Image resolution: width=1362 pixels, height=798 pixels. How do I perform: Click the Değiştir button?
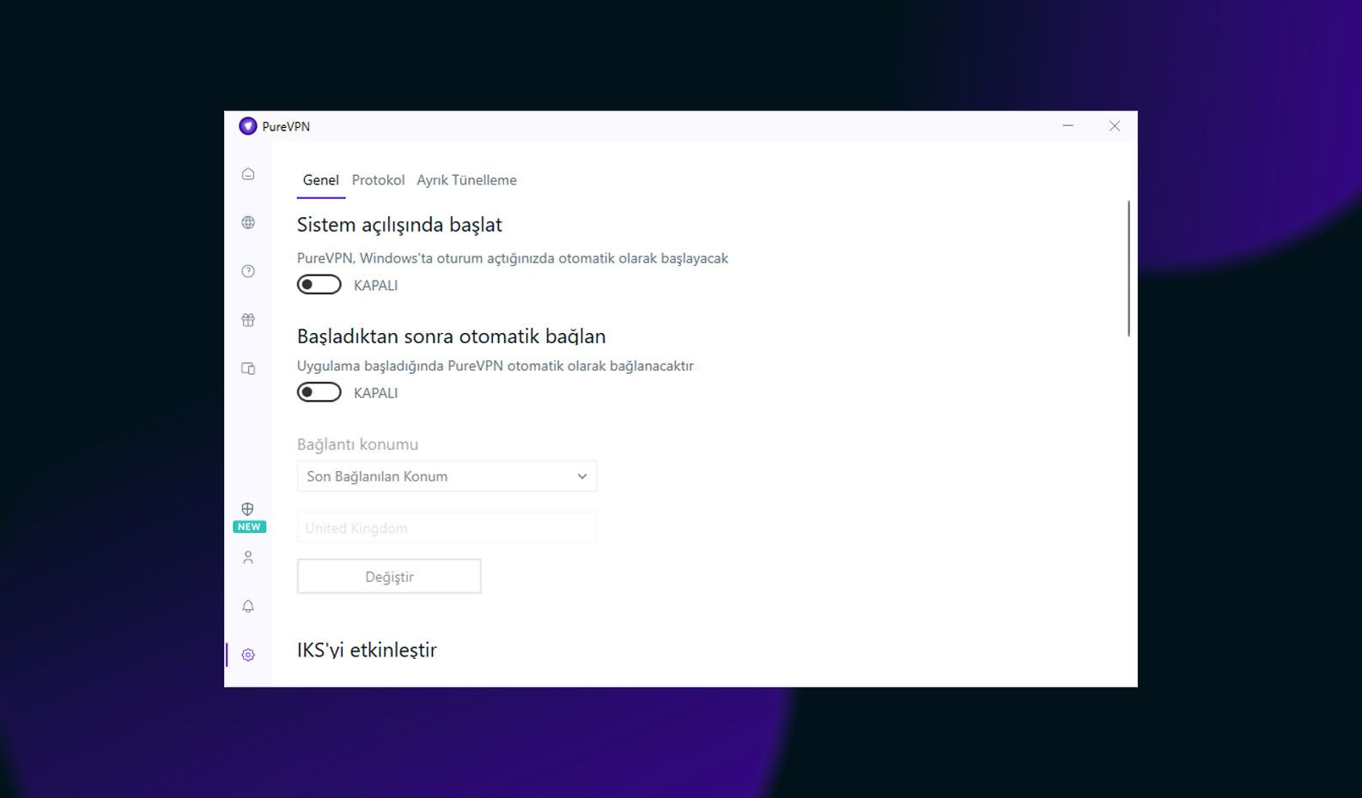point(389,577)
